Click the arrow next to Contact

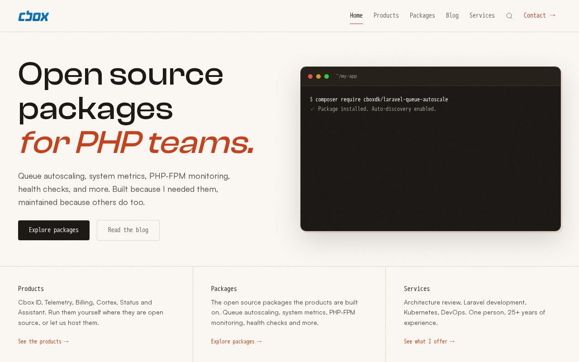point(552,15)
